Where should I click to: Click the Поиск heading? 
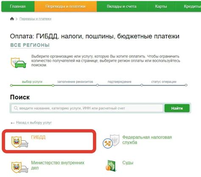click(20, 97)
